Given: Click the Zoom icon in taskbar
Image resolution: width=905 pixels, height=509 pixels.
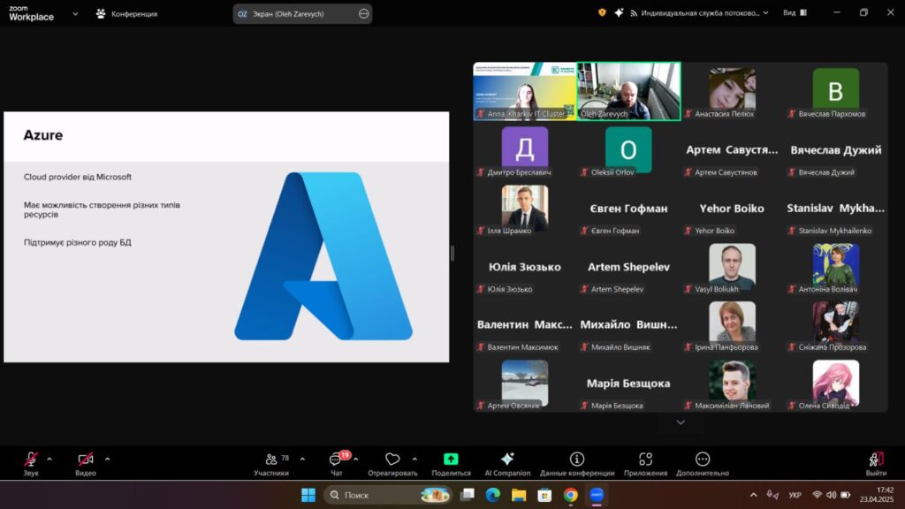Looking at the screenshot, I should point(597,495).
